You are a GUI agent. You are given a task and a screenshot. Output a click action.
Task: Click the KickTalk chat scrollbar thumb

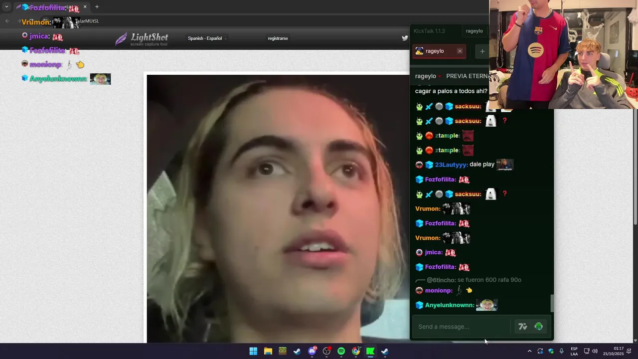(552, 303)
